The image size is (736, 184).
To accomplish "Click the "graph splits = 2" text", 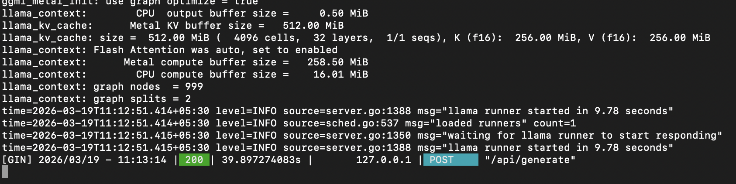I will coord(142,99).
